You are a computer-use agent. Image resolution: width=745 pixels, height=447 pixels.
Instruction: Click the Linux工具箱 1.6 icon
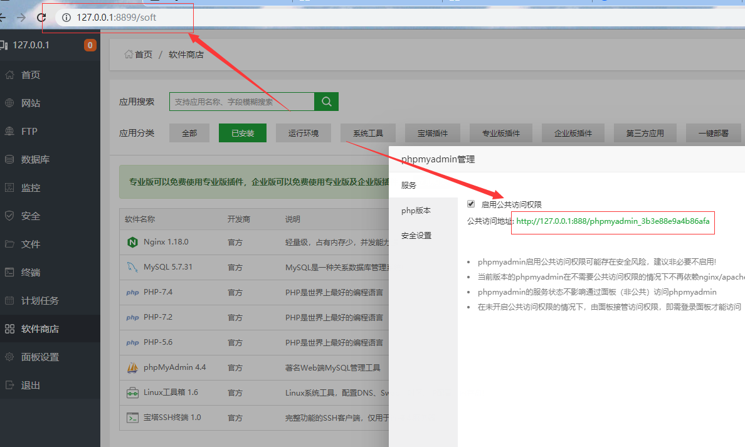[132, 393]
